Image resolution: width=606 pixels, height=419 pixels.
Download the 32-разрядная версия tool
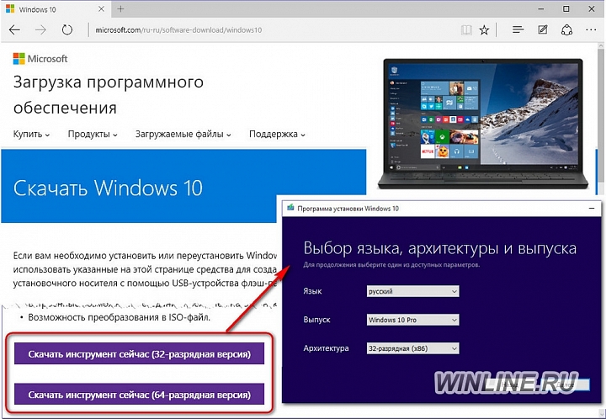[x=139, y=353]
